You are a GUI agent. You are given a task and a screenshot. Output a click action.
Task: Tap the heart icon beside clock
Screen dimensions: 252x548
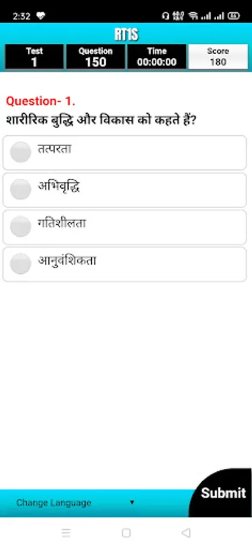pos(41,16)
